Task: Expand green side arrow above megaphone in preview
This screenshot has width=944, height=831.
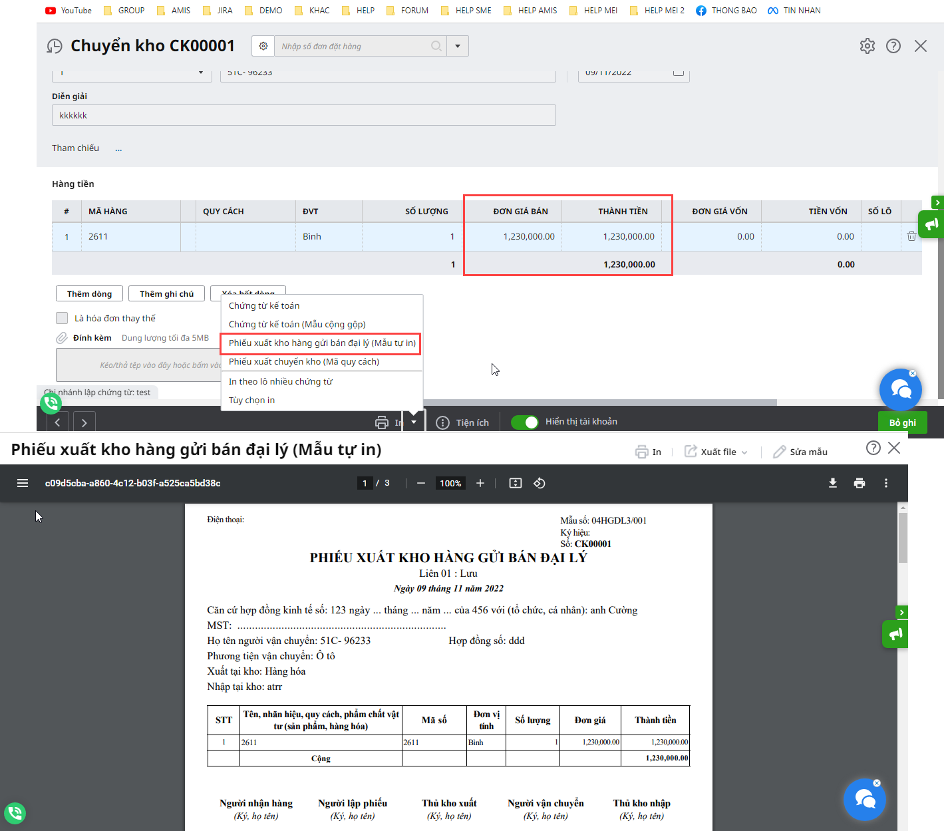Action: (x=901, y=612)
